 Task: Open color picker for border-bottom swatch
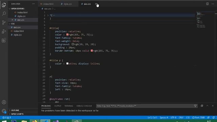pos(92,51)
